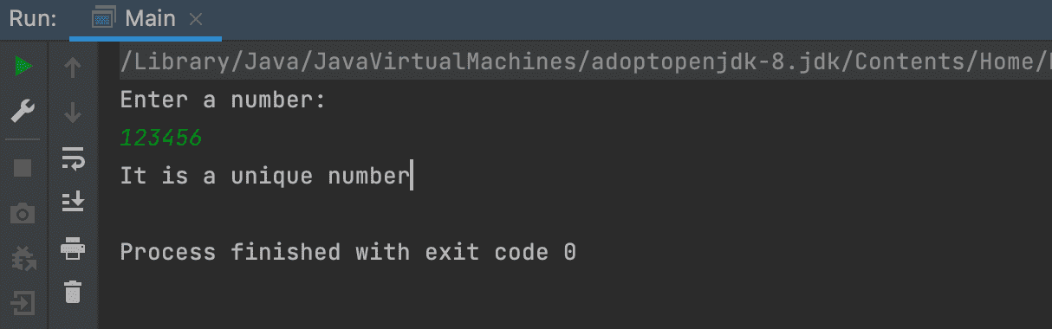Click the bug with gear icon
Viewport: 1052px width, 329px height.
click(x=23, y=258)
